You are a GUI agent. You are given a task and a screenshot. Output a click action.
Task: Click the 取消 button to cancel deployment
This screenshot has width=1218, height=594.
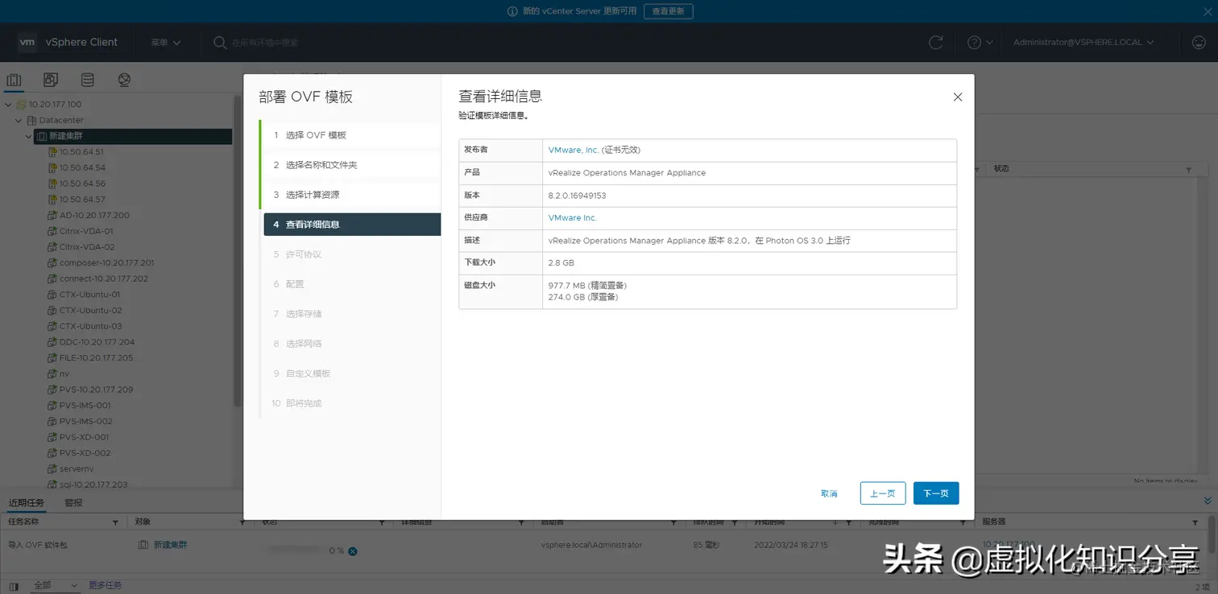coord(829,493)
